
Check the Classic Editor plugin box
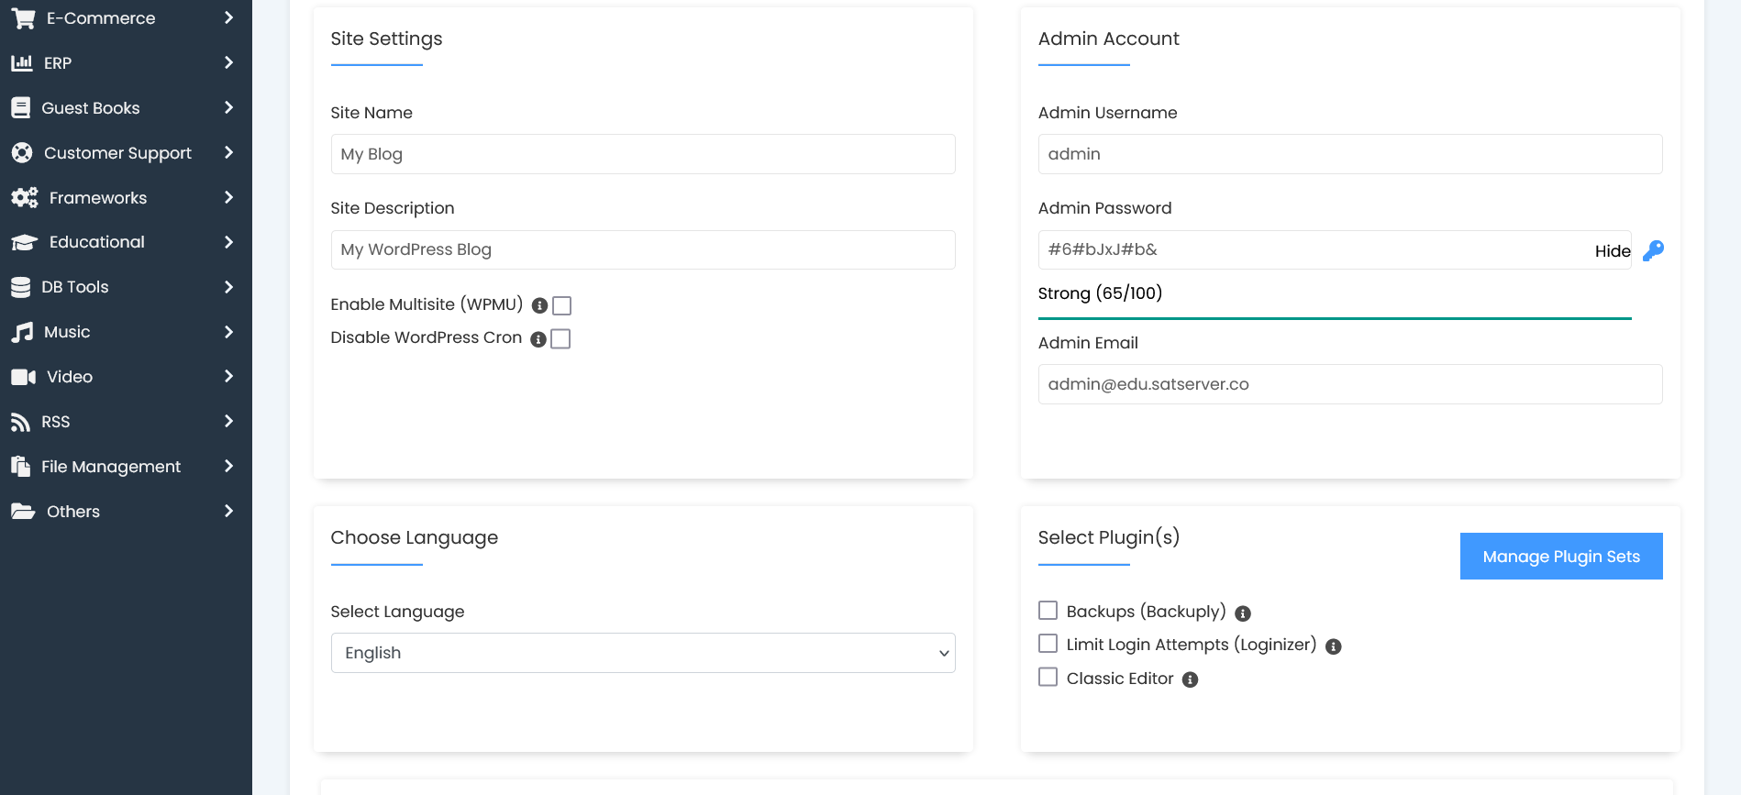click(x=1048, y=678)
